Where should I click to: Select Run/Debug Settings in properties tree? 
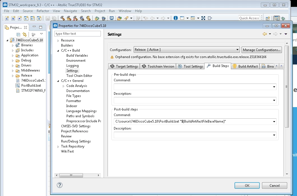pos(76,141)
